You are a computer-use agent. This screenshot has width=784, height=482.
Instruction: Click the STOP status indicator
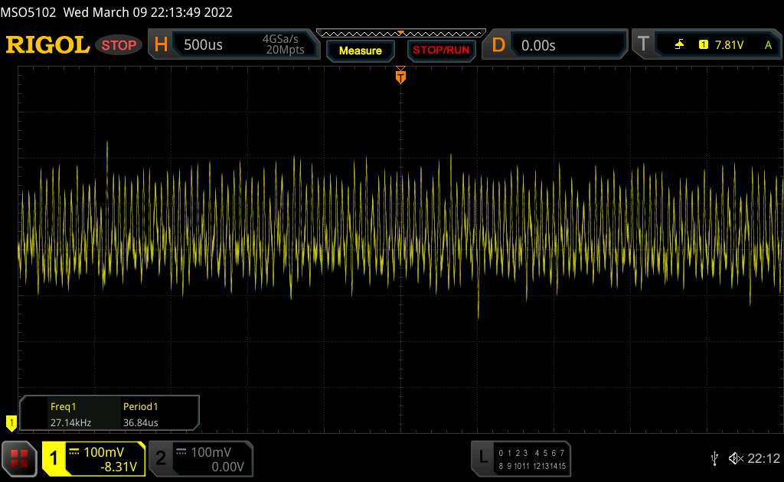[119, 45]
